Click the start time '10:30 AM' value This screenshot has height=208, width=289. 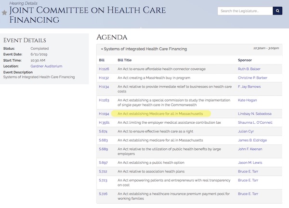point(38,60)
